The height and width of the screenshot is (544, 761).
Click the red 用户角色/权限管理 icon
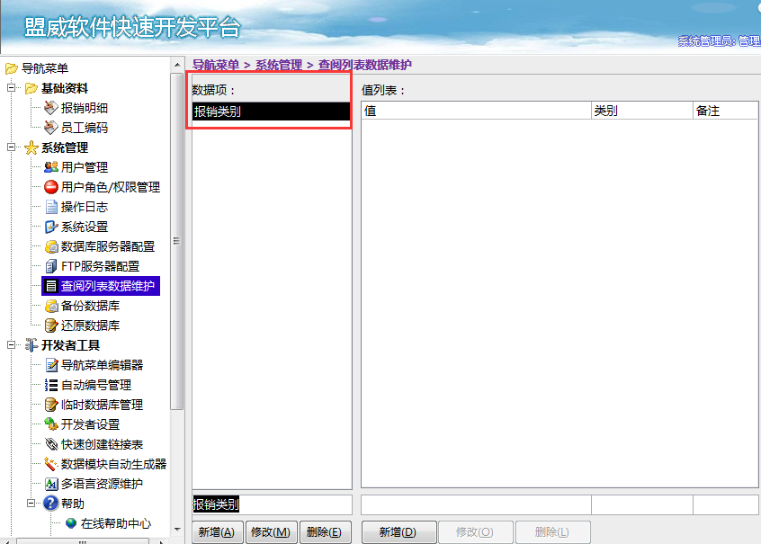(51, 187)
